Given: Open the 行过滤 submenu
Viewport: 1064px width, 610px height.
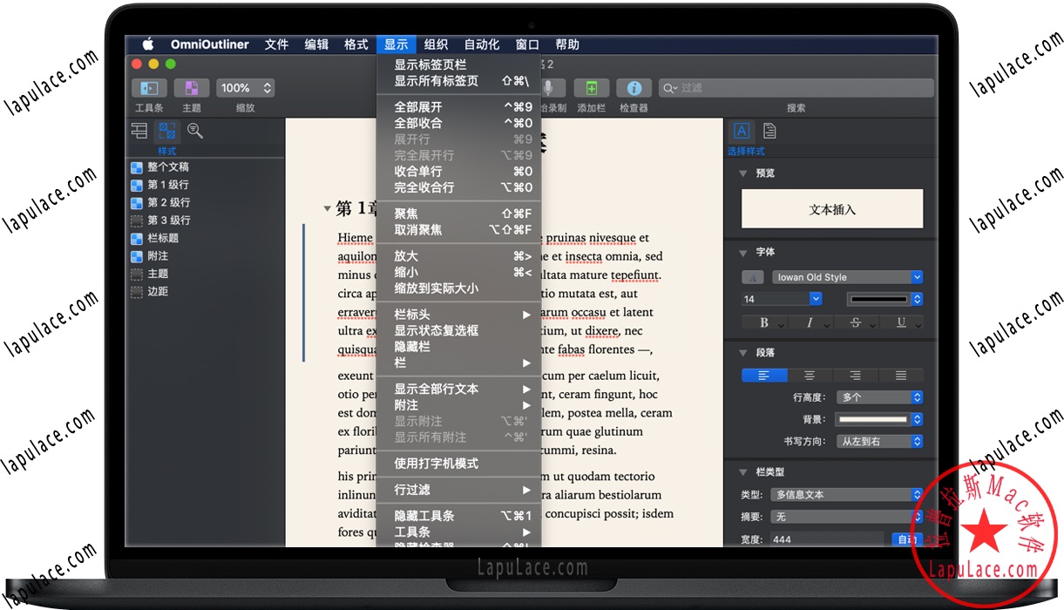Looking at the screenshot, I should tap(459, 490).
